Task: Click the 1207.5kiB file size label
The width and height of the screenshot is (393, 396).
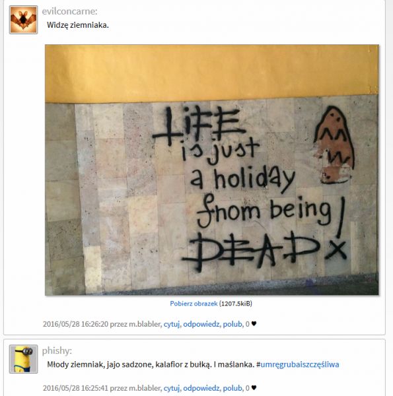Action: pos(236,304)
